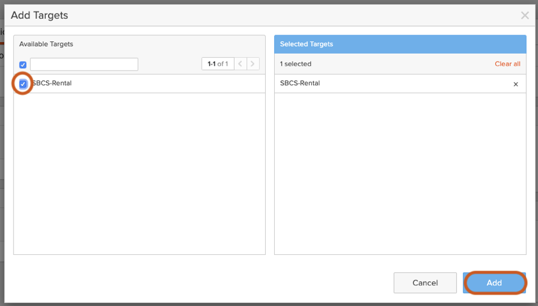Cancel adding targets
The height and width of the screenshot is (306, 538).
pos(425,283)
